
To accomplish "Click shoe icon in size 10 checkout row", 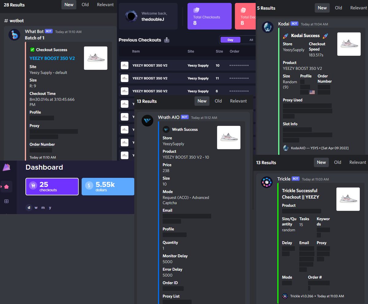I will click(125, 65).
